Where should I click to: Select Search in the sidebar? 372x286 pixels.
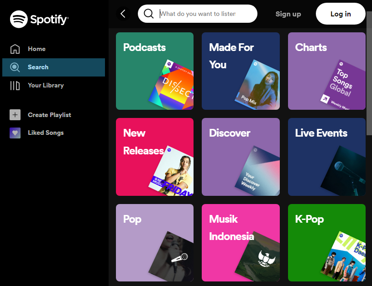pyautogui.click(x=53, y=67)
